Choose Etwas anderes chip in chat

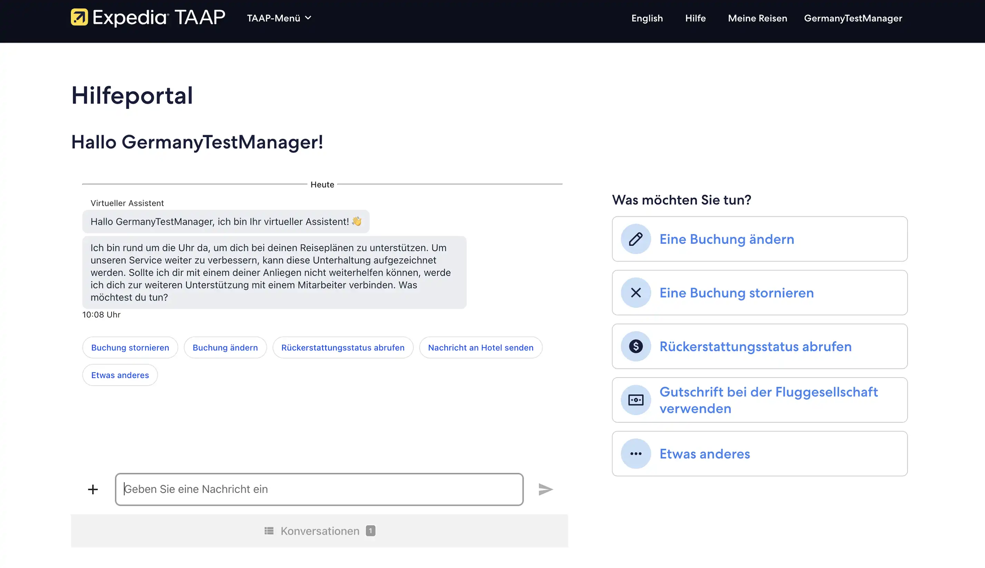coord(120,375)
